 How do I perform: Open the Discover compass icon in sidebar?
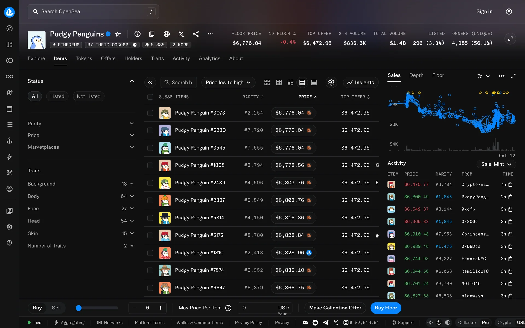[x=9, y=28]
